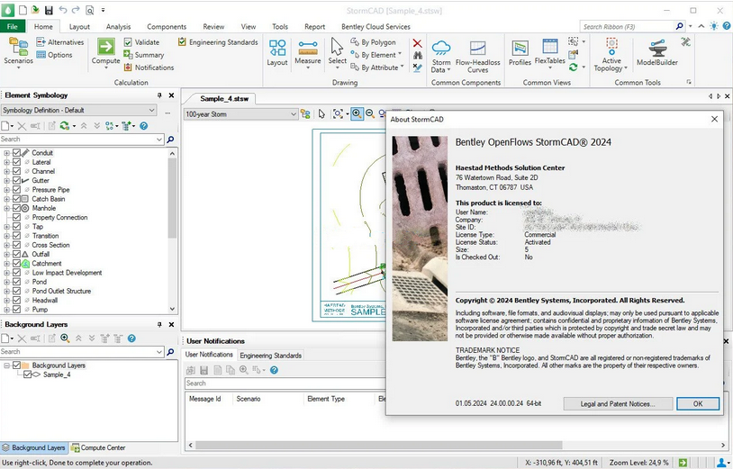Open Active Topology tool
The width and height of the screenshot is (733, 469).
point(611,55)
